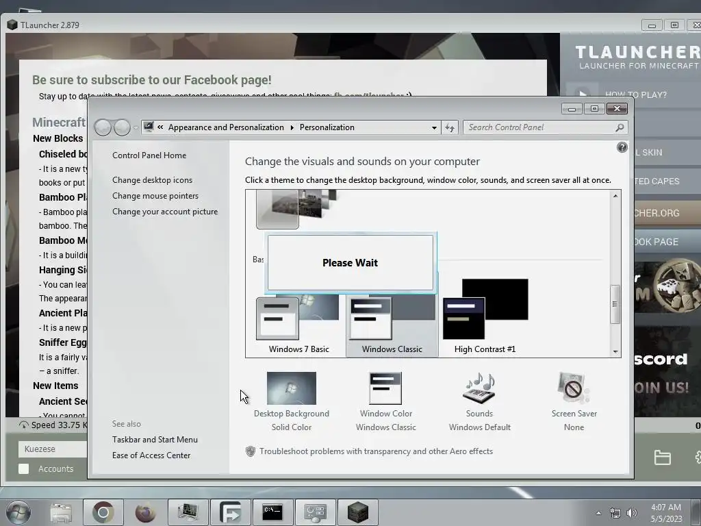701x526 pixels.
Task: Select the partially visible landscape theme thumbnail
Action: pos(297,209)
